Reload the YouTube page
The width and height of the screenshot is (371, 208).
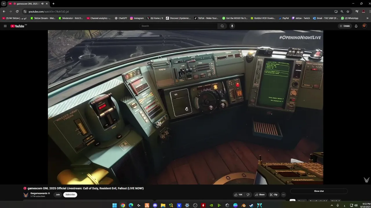coord(17,12)
